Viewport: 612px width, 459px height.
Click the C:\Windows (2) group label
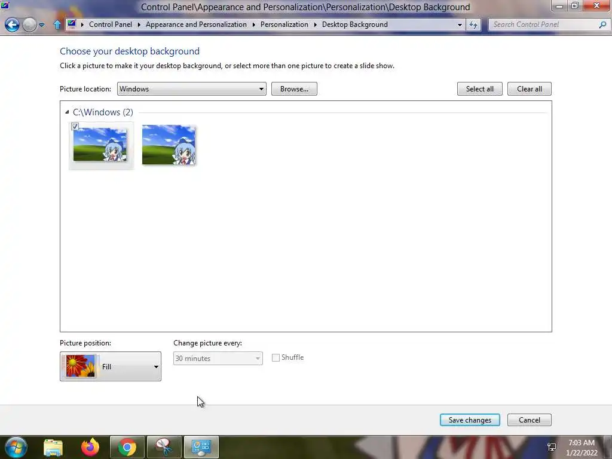pyautogui.click(x=103, y=112)
